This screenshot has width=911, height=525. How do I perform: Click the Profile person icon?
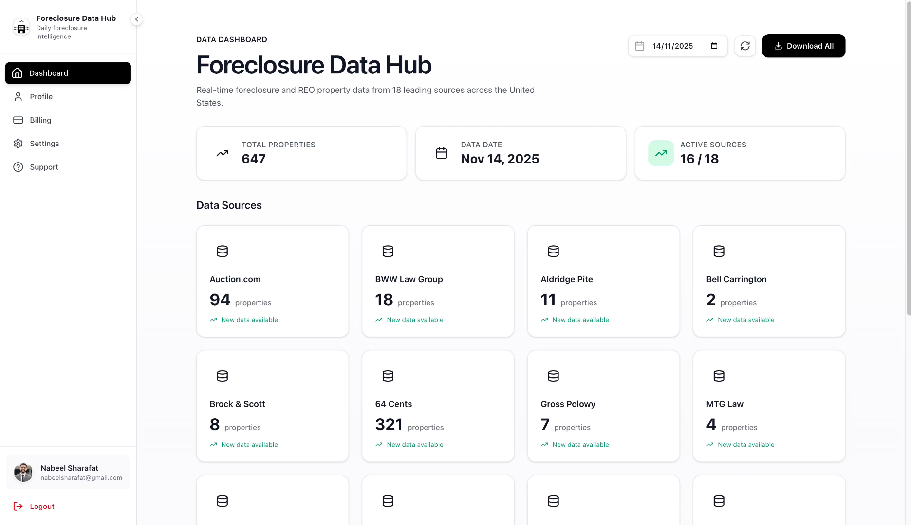pos(18,96)
